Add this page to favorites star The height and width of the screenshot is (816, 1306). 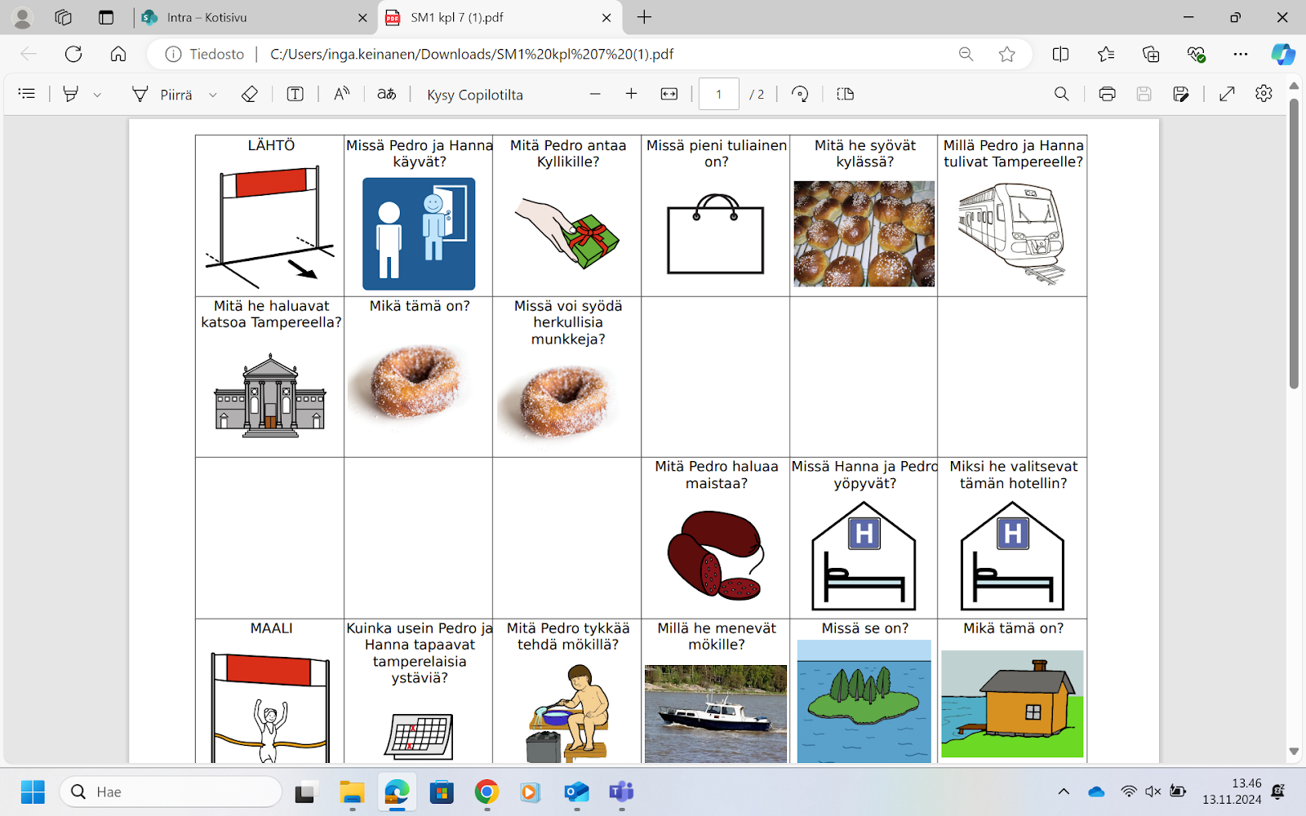(x=1007, y=54)
